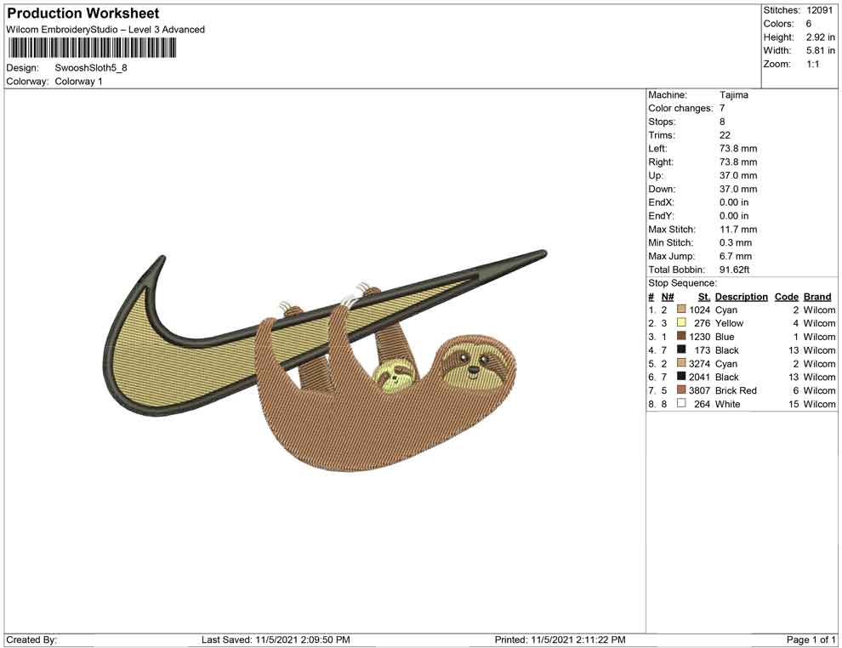This screenshot has width=842, height=648.
Task: Click the Machine value Tajima
Action: (733, 95)
